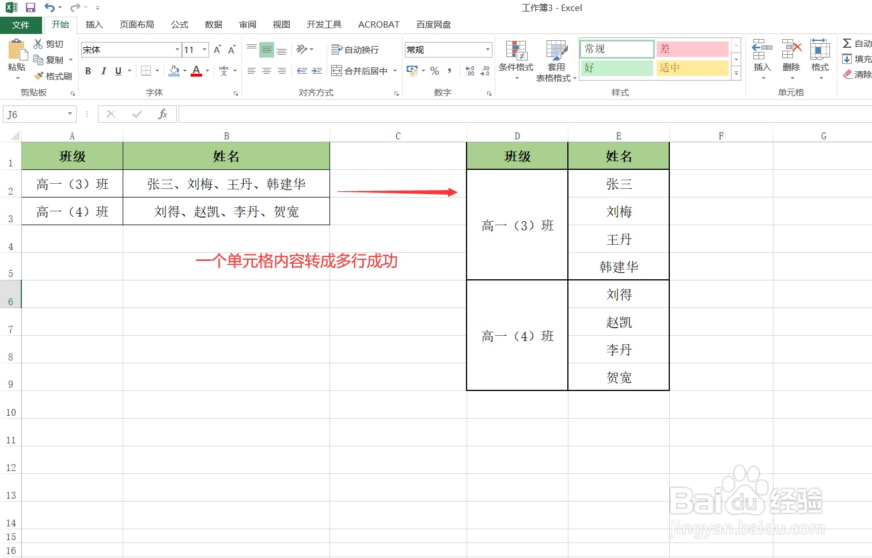Screen dimensions: 872x558
Task: Click the AutoSum (自动) button
Action: 857,44
